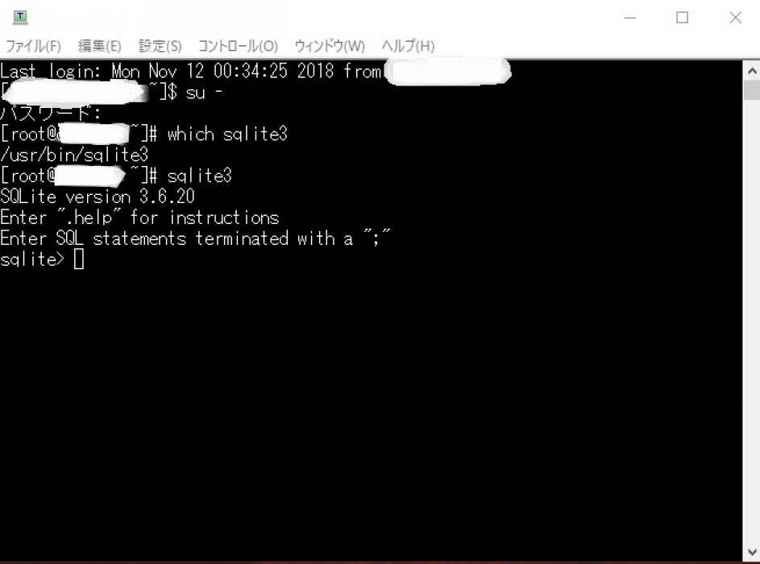Click the empty vertical scrollbar track

[x=752, y=320]
